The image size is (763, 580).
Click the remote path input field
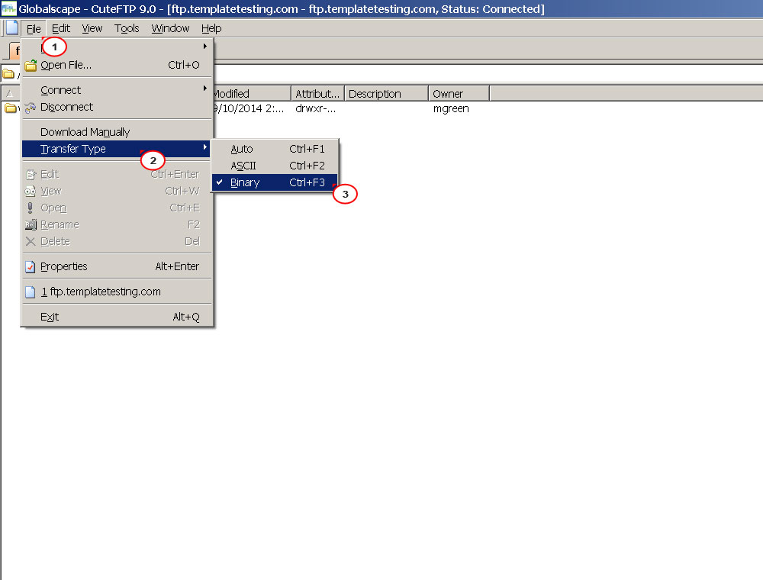(x=488, y=74)
